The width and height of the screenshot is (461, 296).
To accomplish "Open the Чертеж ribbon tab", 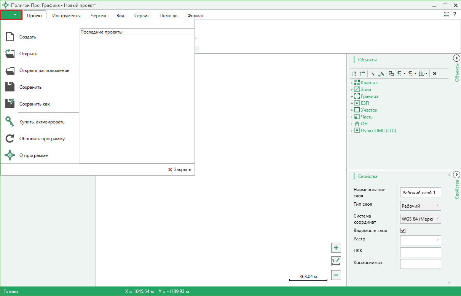I will 99,16.
